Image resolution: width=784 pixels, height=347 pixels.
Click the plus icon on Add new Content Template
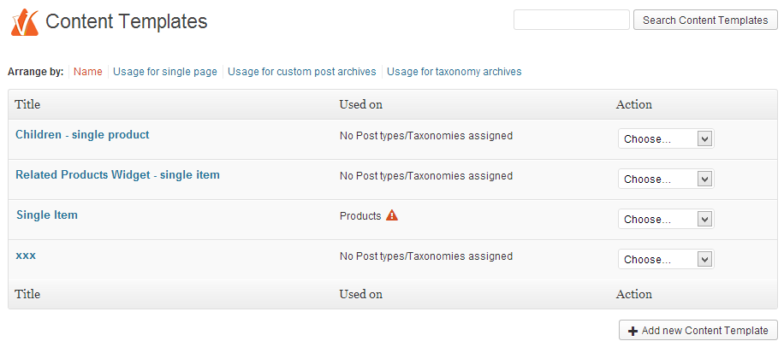coord(633,331)
